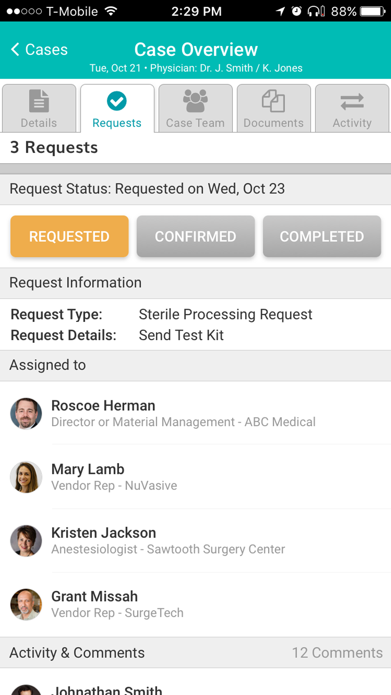Viewport: 391px width, 695px height.
Task: Tap Mary Lamb's avatar picture
Action: point(26,477)
